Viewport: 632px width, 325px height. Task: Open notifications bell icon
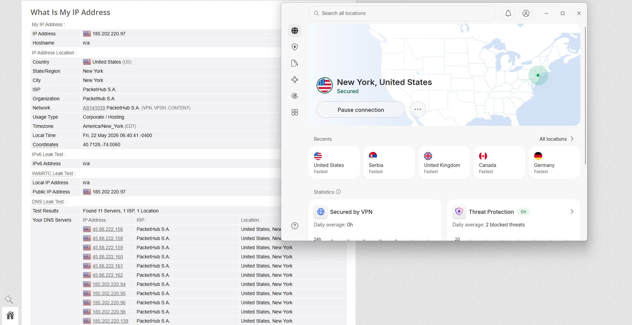508,13
